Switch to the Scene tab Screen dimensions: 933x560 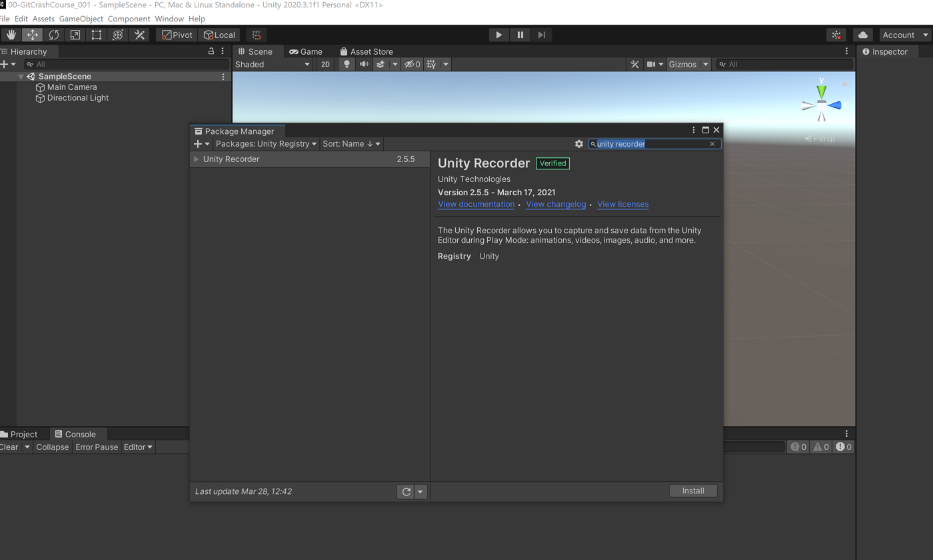pos(255,51)
